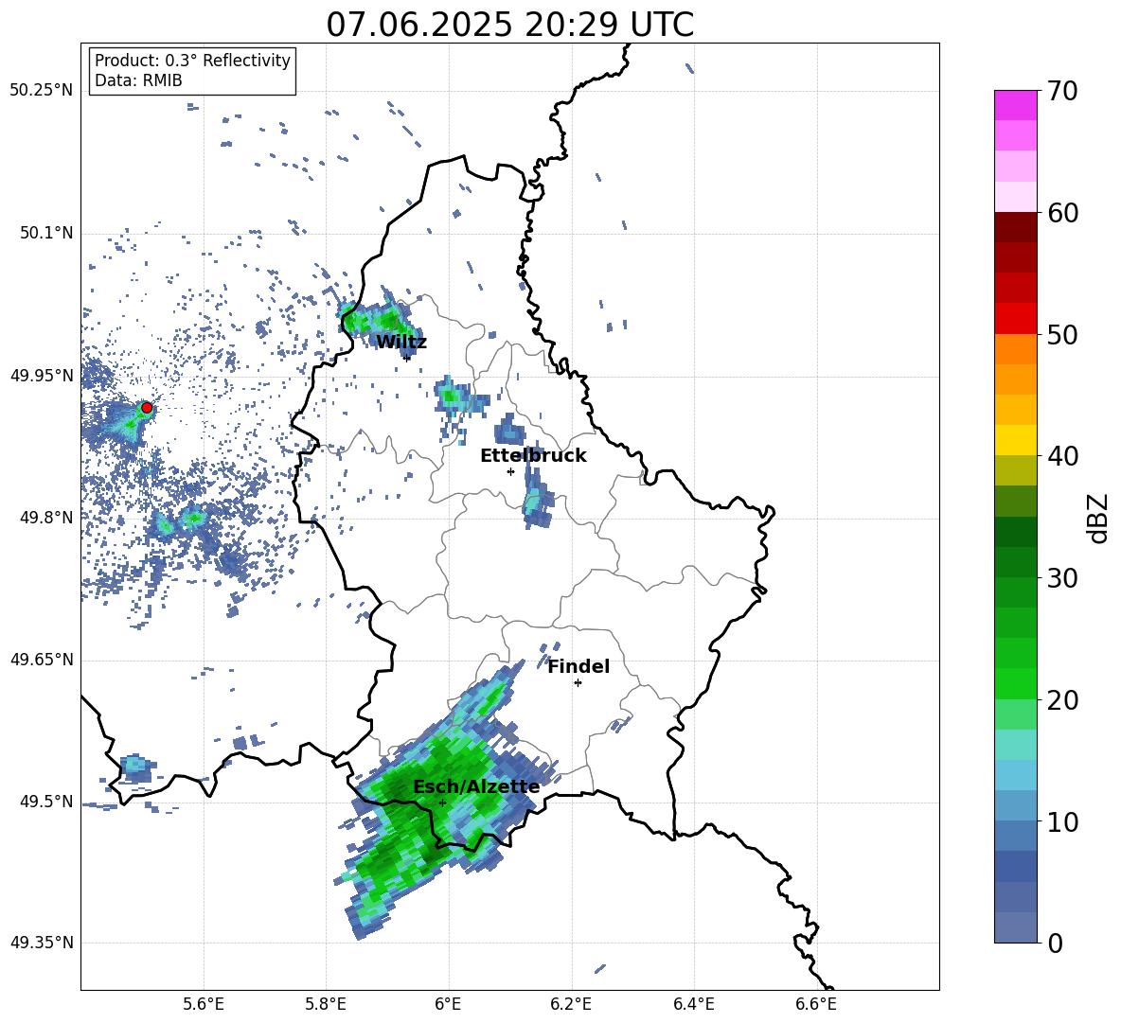Click the 20 value on colorbar
The height and width of the screenshot is (1023, 1121).
tap(1062, 699)
